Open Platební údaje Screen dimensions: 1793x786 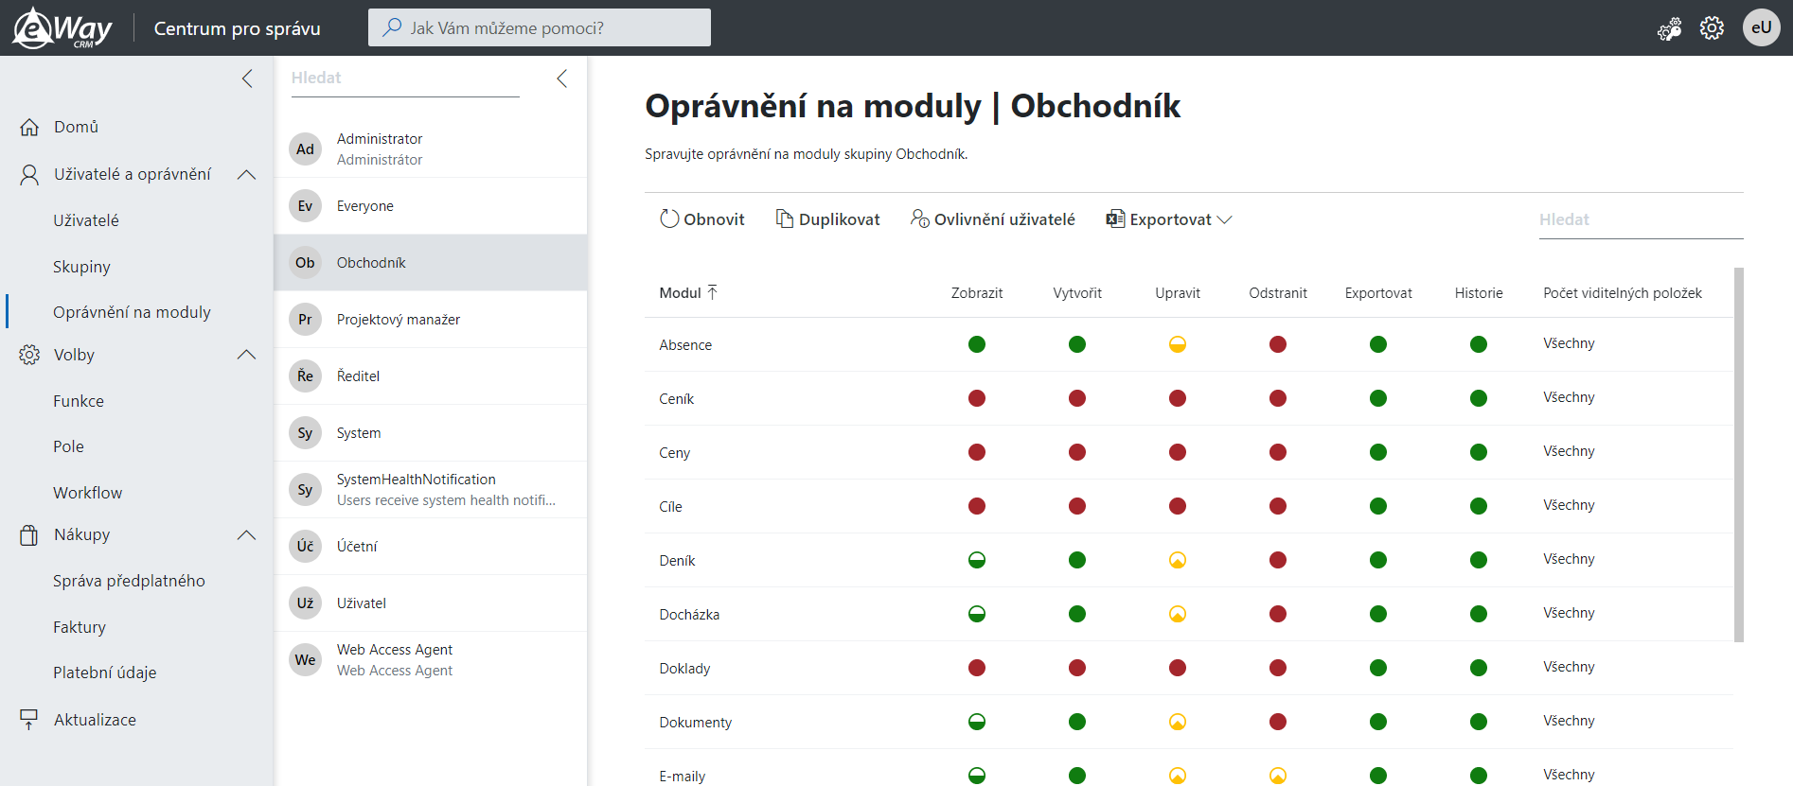point(105,672)
